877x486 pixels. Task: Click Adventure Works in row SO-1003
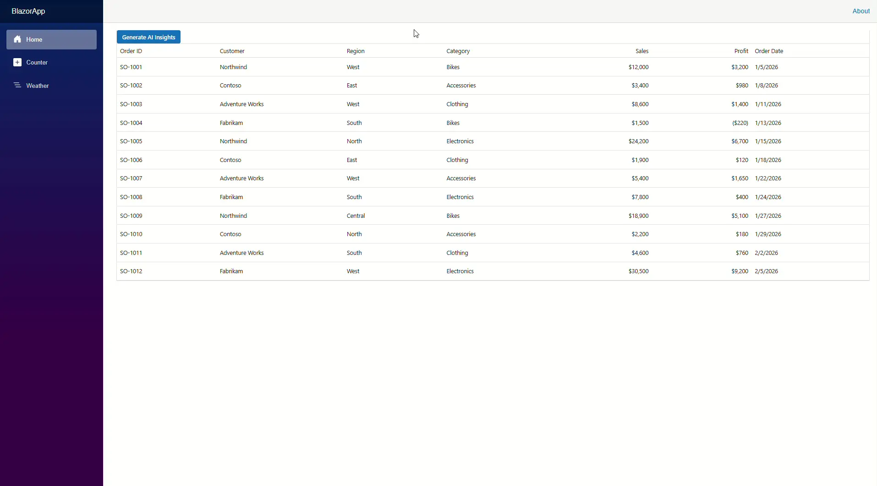pos(242,104)
